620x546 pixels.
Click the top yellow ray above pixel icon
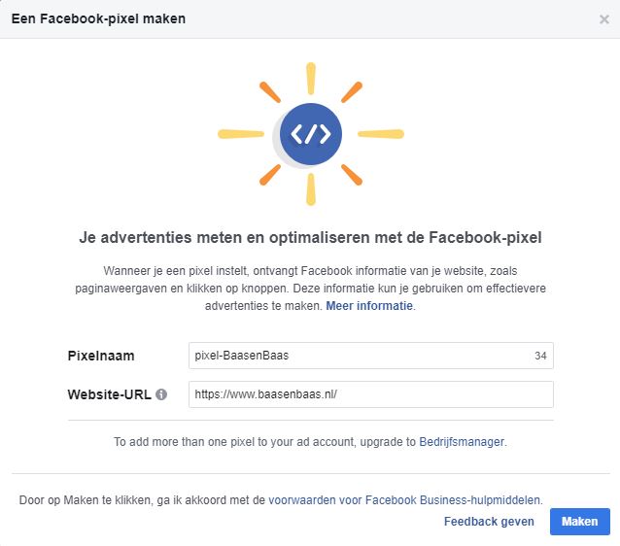tap(311, 79)
